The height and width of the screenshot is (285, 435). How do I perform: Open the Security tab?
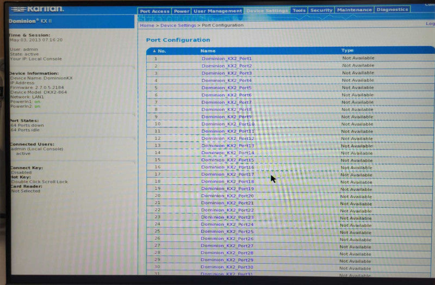pyautogui.click(x=321, y=10)
